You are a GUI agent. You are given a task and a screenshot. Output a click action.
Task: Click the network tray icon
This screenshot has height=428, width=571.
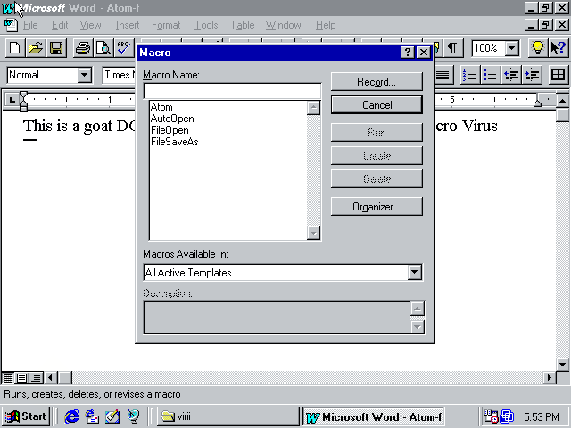pos(507,416)
